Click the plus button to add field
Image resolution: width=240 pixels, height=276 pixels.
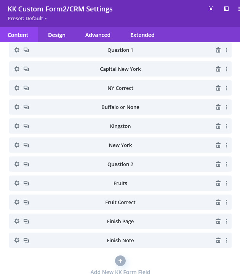point(120,261)
